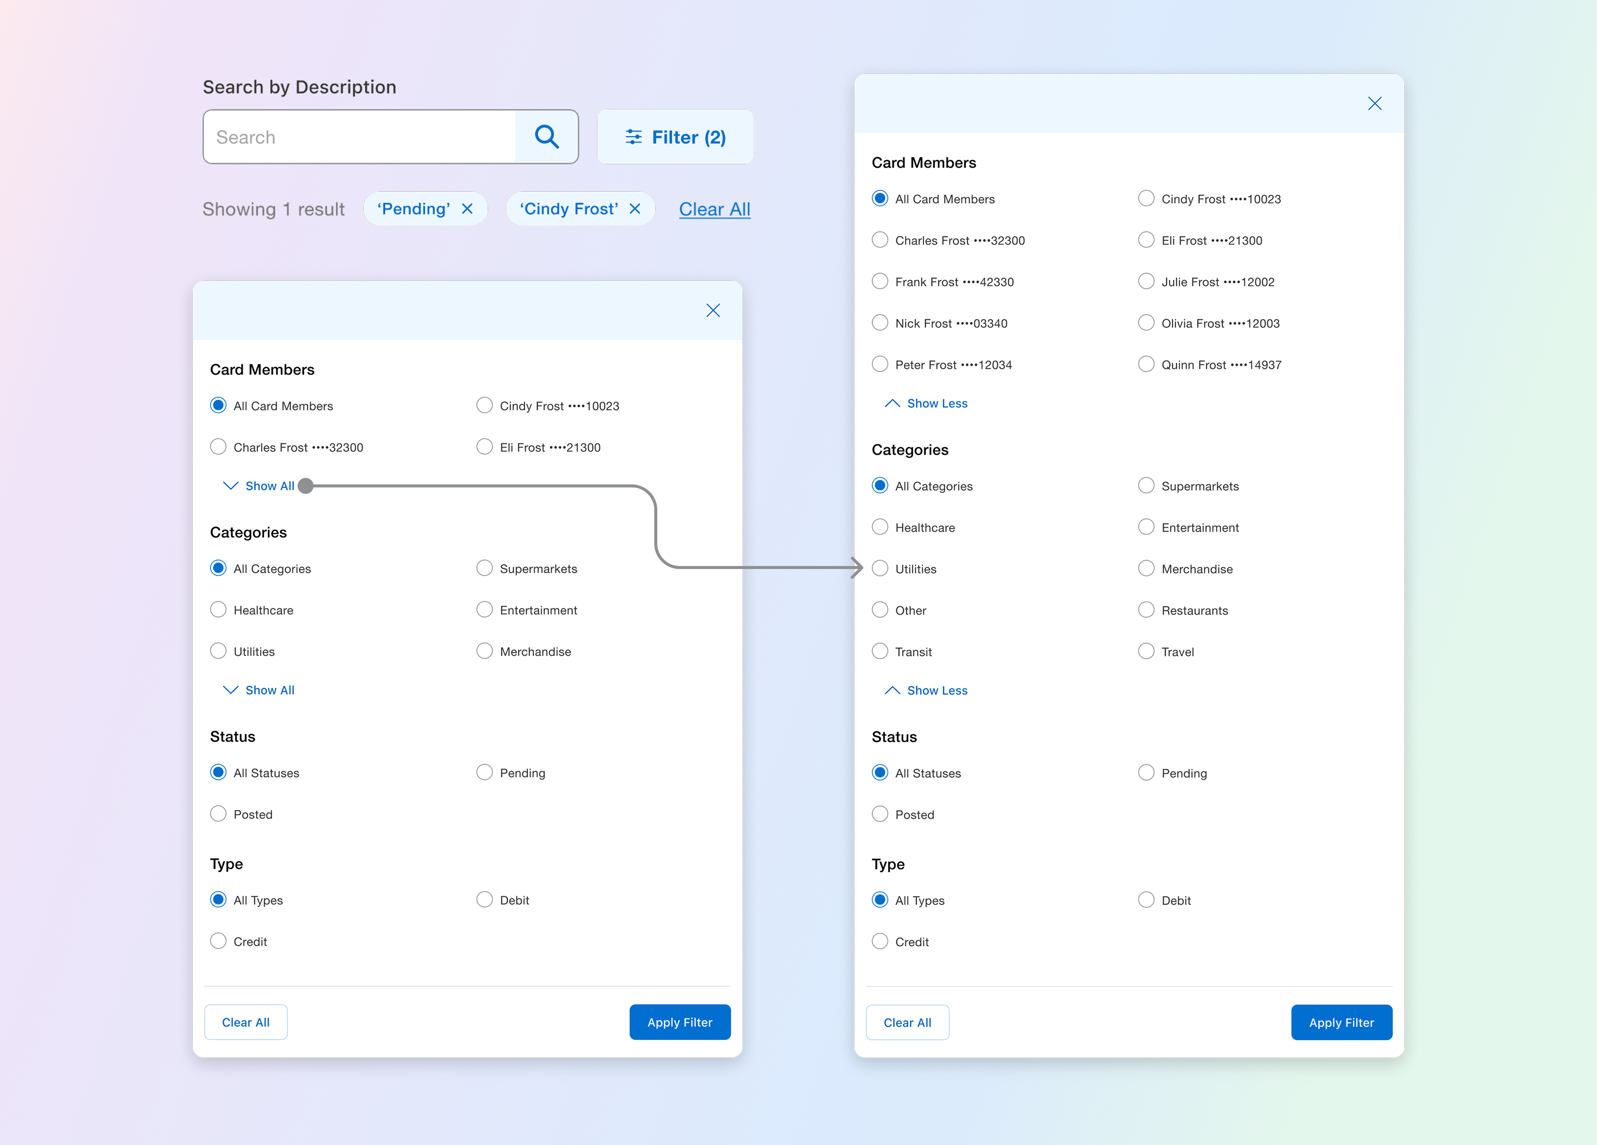Image resolution: width=1597 pixels, height=1145 pixels.
Task: Select All Statuses radio in right panel
Action: pos(880,773)
